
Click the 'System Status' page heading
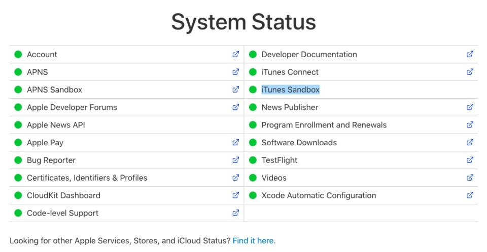(x=243, y=22)
